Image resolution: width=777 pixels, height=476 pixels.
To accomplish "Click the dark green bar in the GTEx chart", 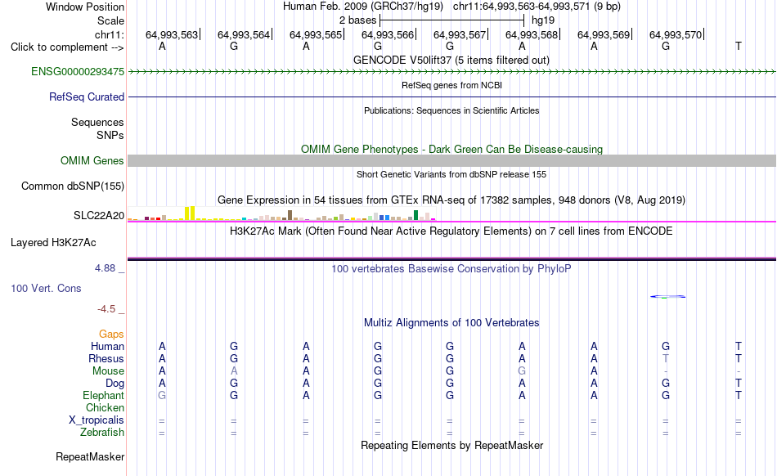I will (415, 215).
